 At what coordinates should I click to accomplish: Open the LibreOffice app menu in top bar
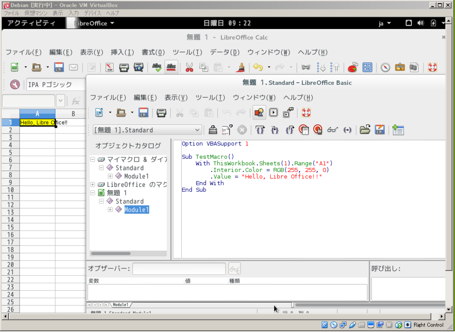pyautogui.click(x=93, y=23)
